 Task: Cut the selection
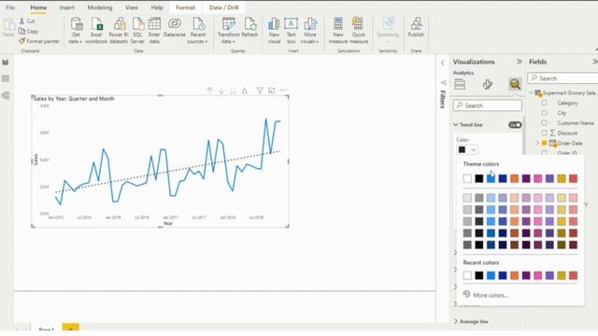(x=27, y=21)
